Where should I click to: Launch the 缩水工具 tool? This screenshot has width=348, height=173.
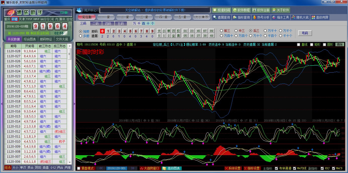(281, 17)
